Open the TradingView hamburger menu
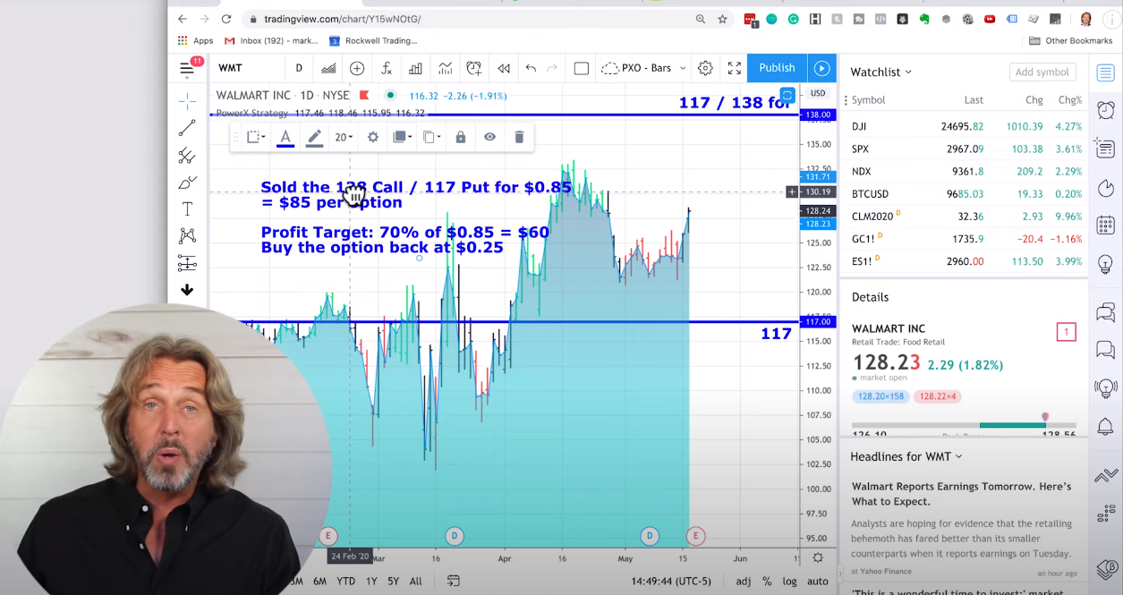 (186, 68)
